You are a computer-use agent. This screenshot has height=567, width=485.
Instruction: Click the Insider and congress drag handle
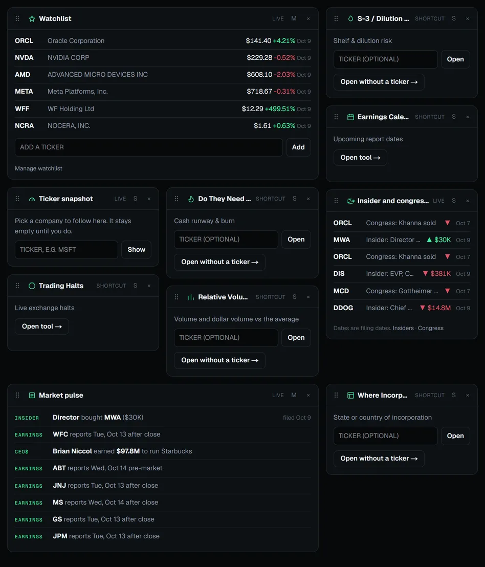point(336,201)
